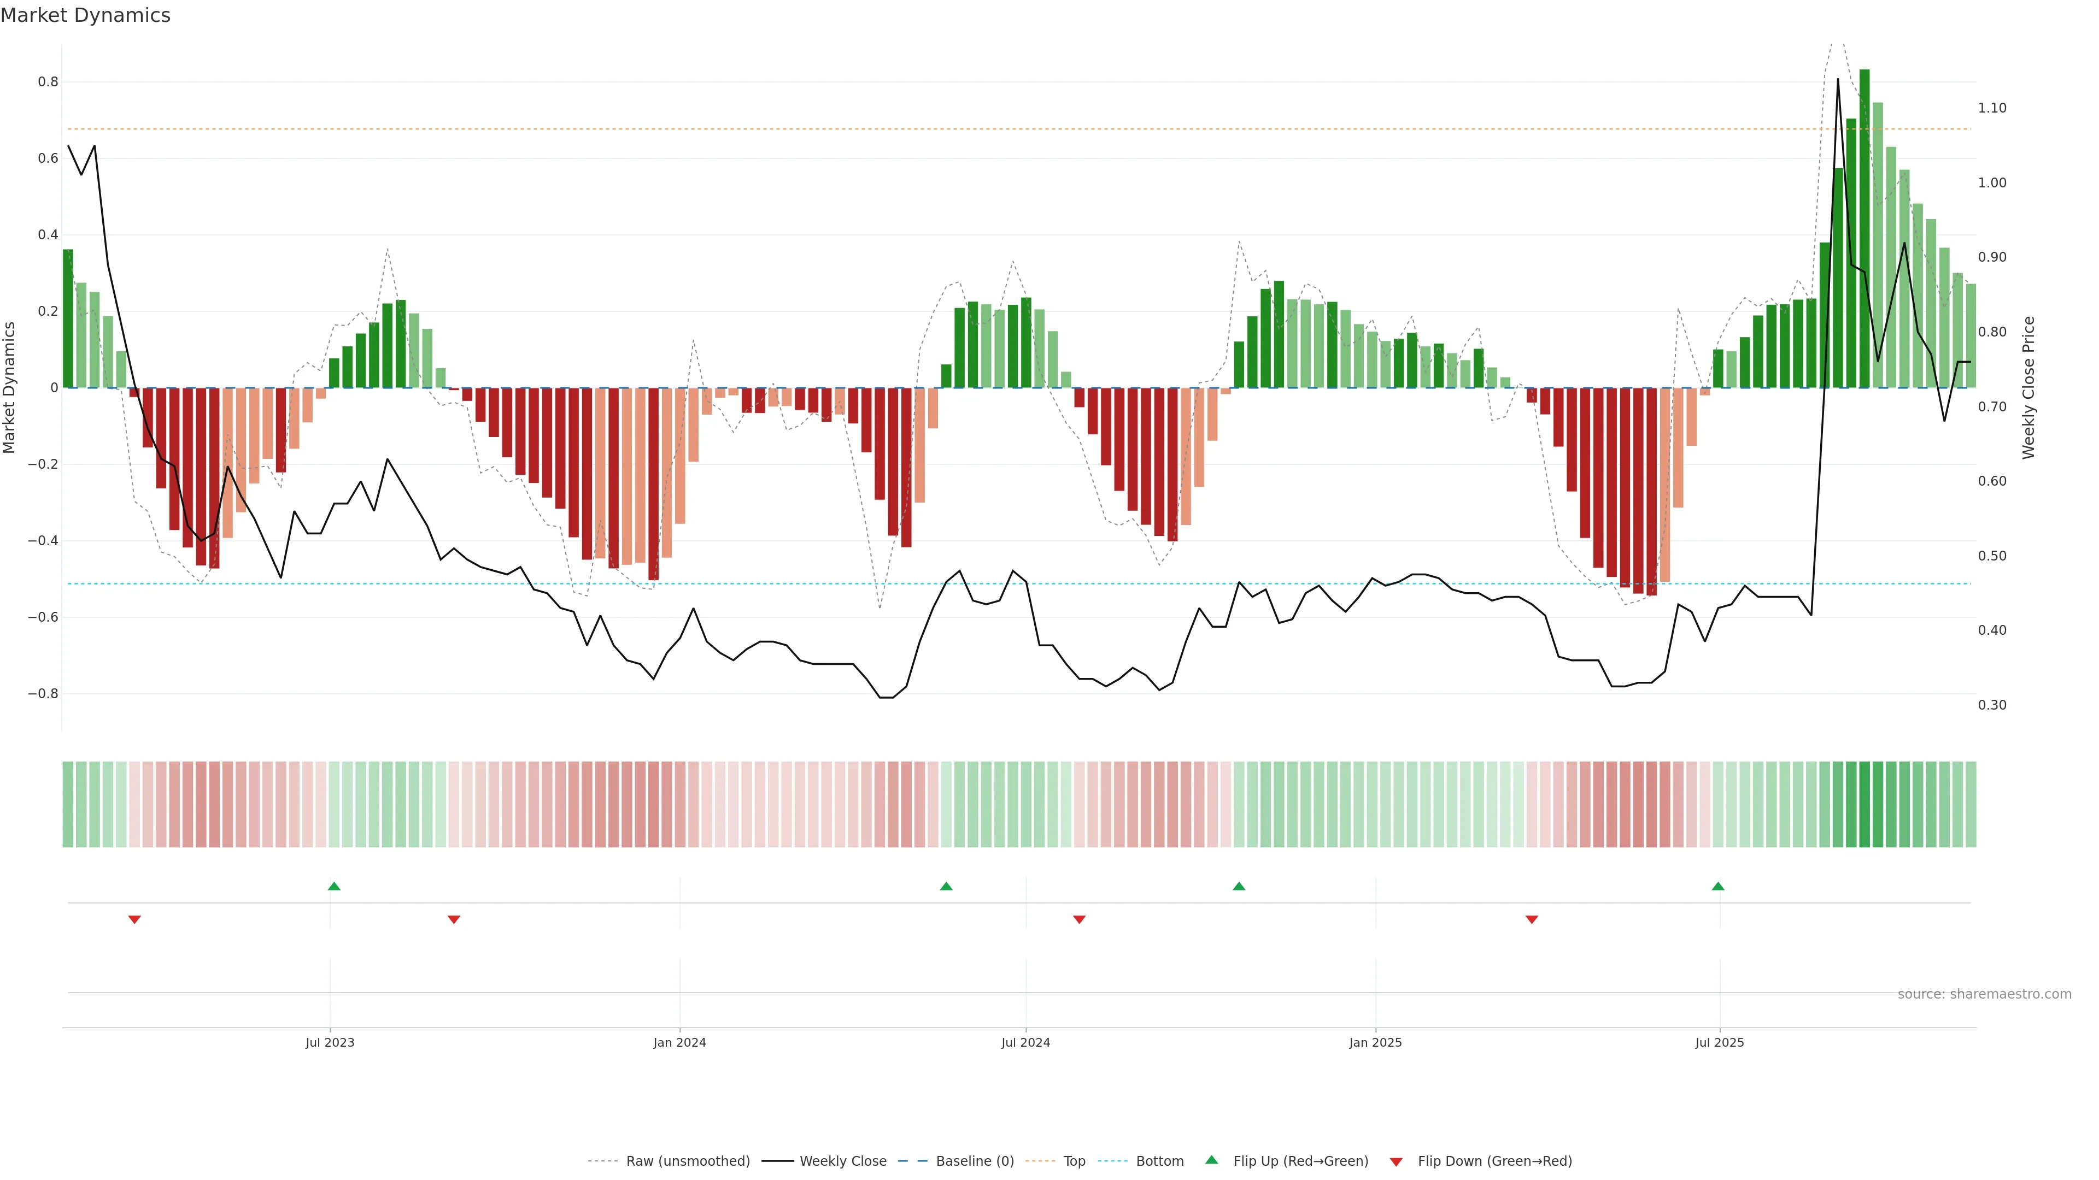Toggle the Weekly Close legend entry
The height and width of the screenshot is (1180, 2099).
[x=842, y=1161]
